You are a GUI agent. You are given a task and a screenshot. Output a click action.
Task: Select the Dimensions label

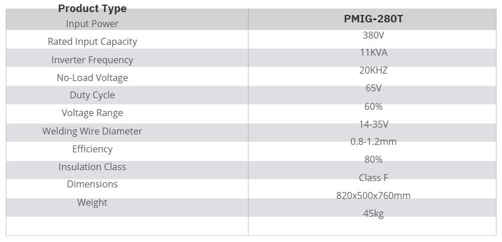[x=92, y=184]
